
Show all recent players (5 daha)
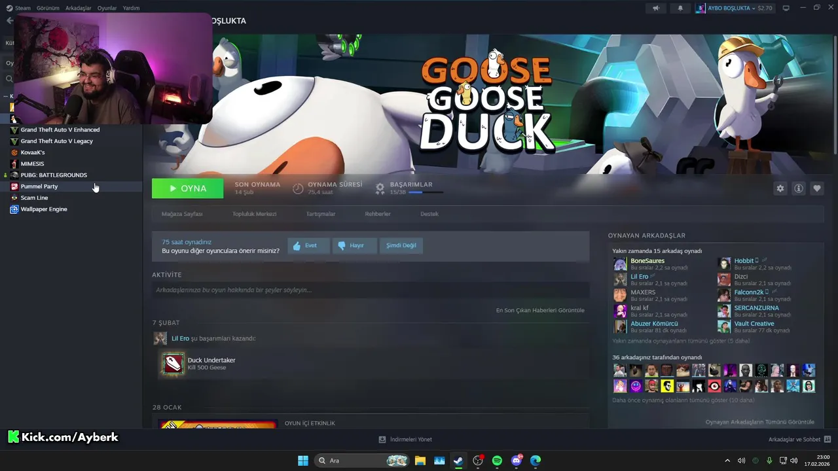click(681, 341)
